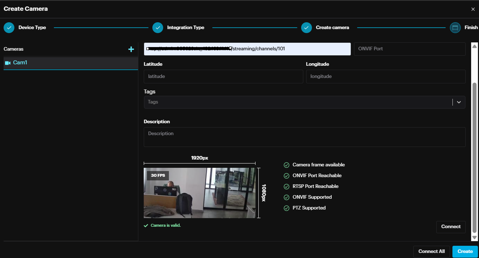Viewport: 479px width, 258px height.
Task: Click the Device Type step checkmark icon
Action: pos(9,28)
